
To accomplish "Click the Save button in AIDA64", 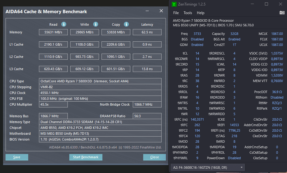I will [17, 157].
